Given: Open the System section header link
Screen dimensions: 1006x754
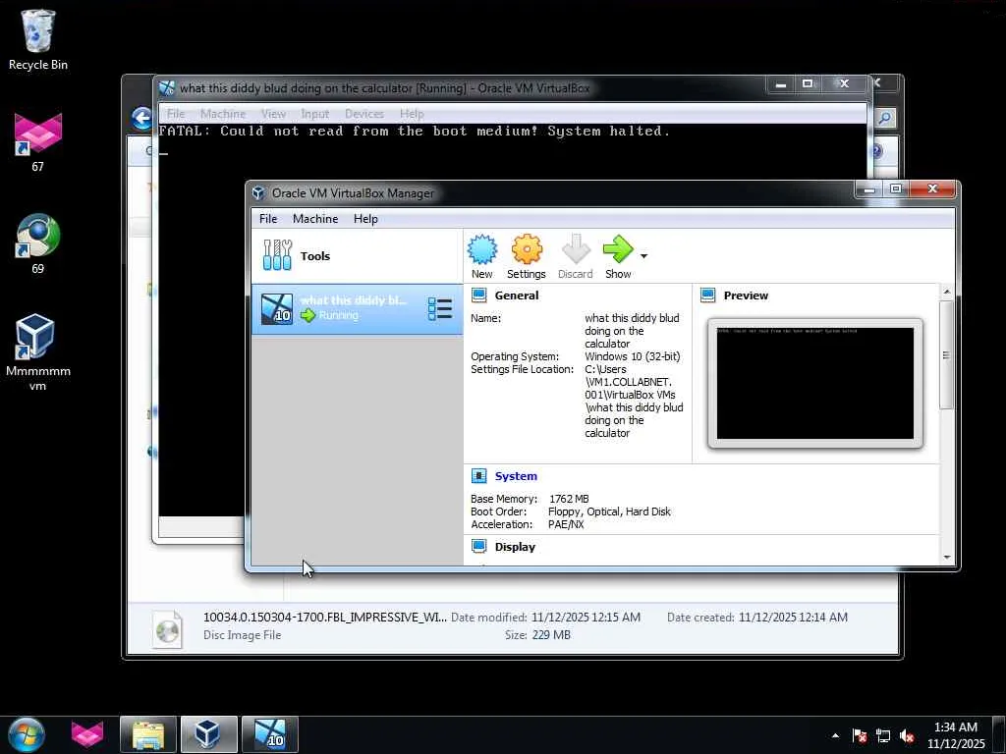Looking at the screenshot, I should point(516,476).
